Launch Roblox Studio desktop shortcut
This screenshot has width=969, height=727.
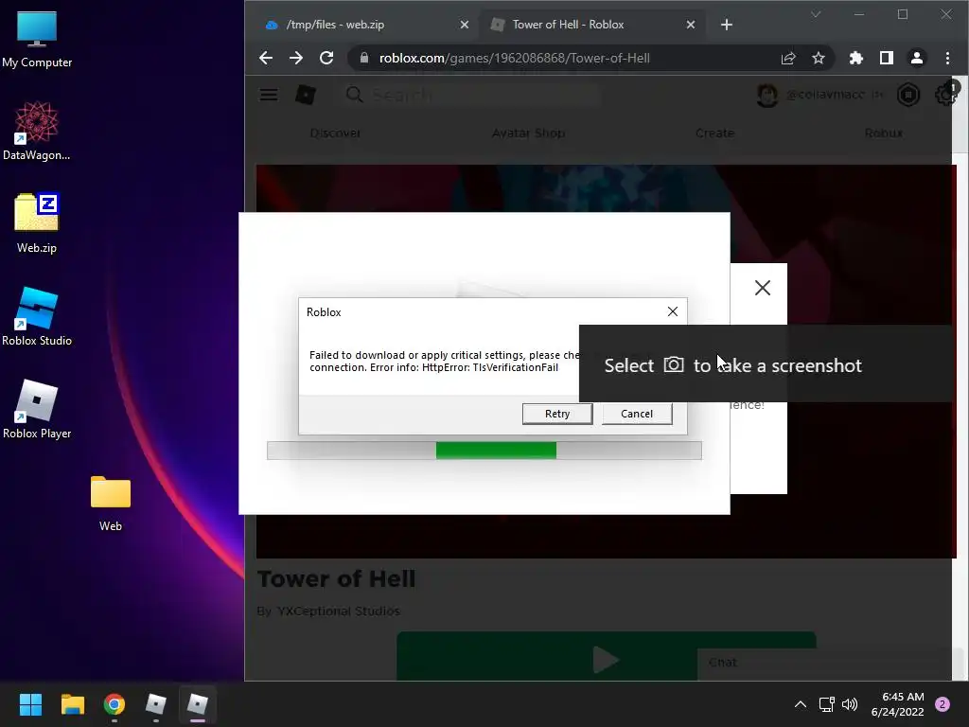(x=37, y=316)
